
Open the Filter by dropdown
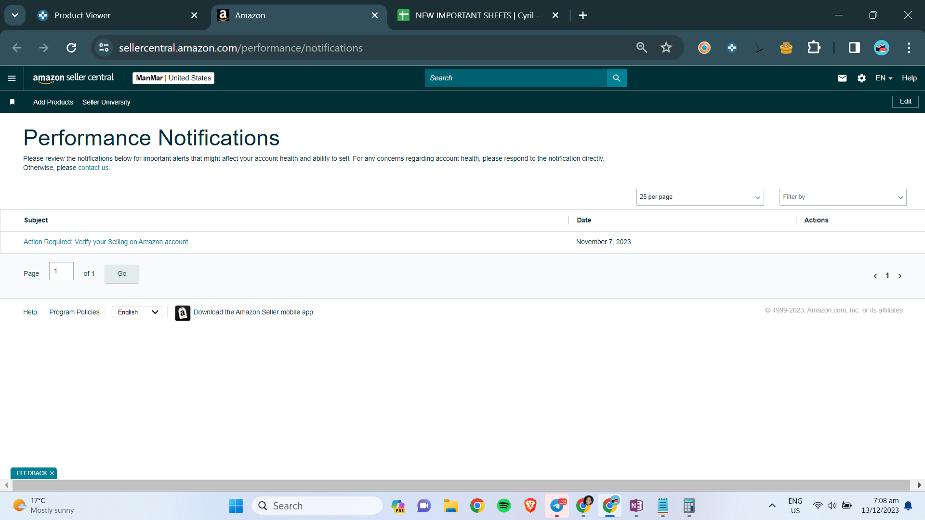843,197
